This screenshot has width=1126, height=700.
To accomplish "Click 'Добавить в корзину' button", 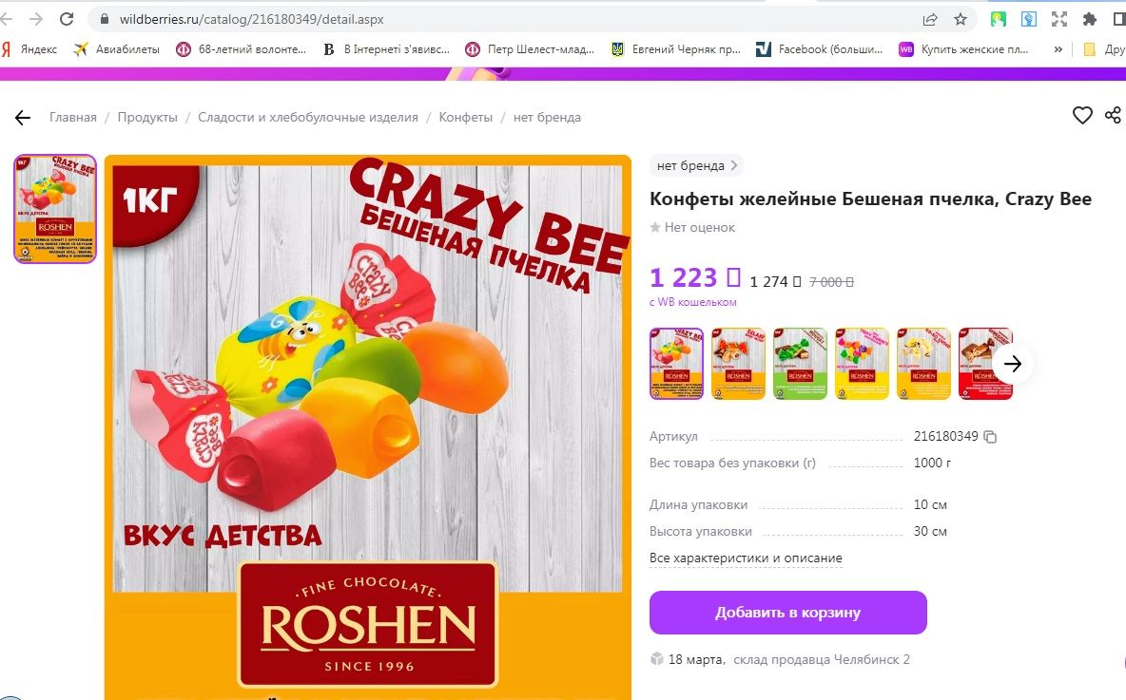I will point(787,613).
